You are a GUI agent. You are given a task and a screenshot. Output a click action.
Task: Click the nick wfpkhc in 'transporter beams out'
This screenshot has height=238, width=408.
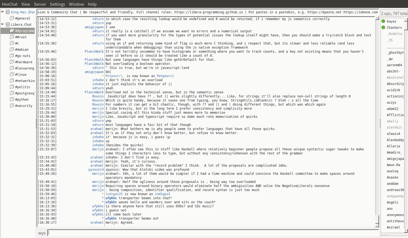[x=111, y=218]
